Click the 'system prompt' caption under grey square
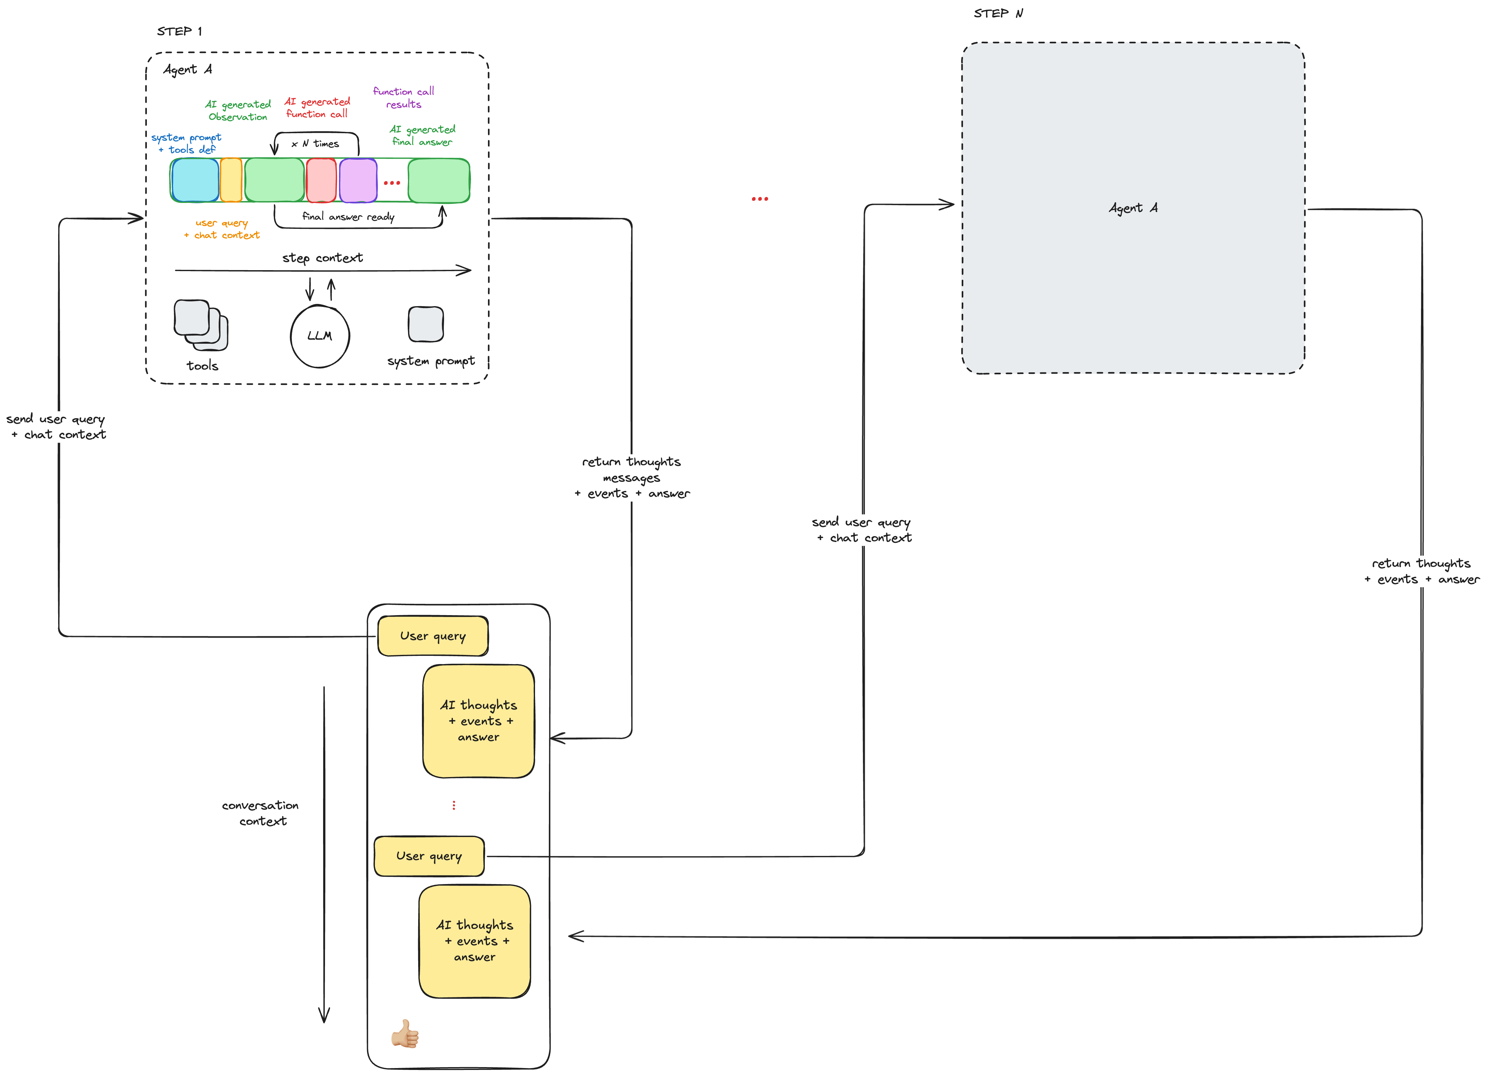Image resolution: width=1486 pixels, height=1075 pixels. coord(431,361)
